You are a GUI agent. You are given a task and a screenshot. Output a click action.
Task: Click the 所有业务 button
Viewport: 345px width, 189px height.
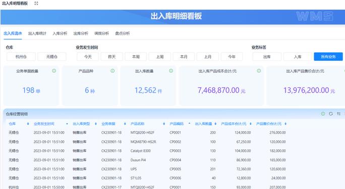pos(328,57)
